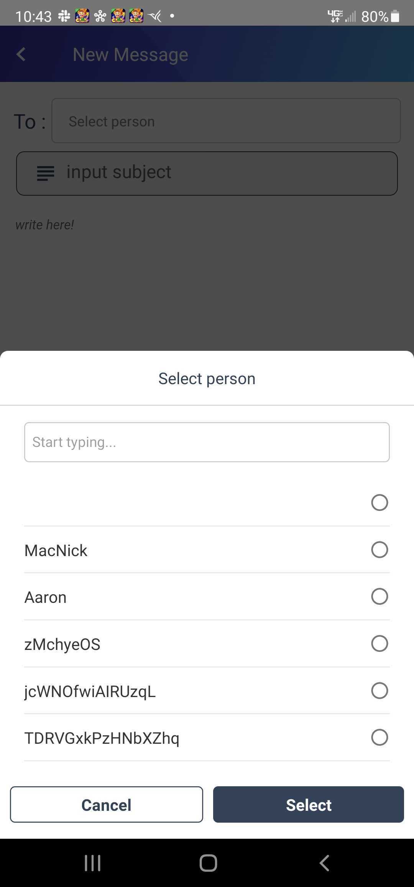Tap the back arrow on New Message screen
Screen dimensions: 414x887
click(21, 54)
